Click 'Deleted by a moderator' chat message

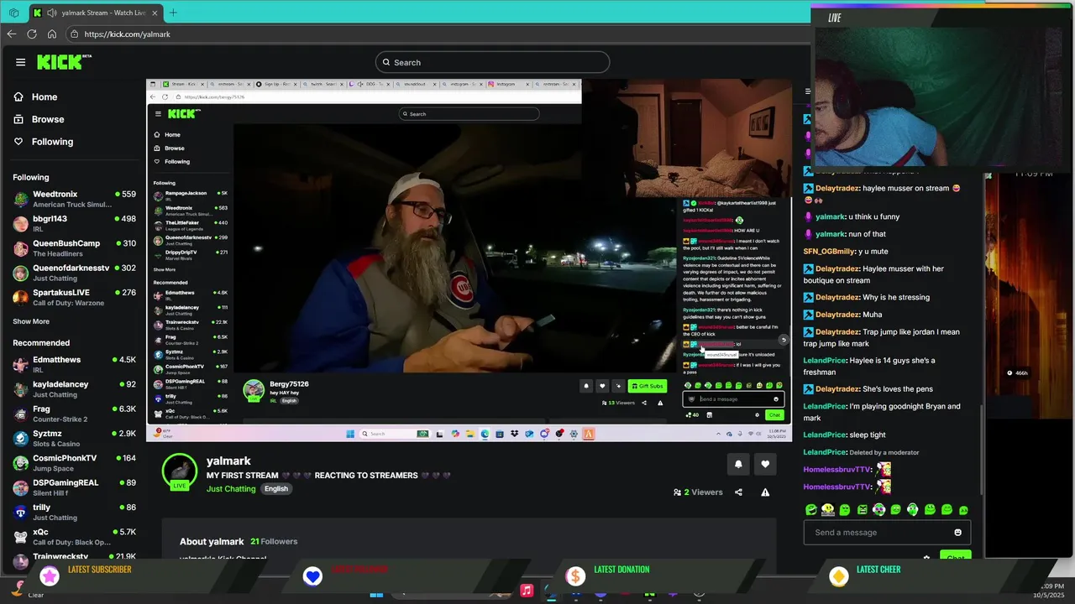click(x=884, y=452)
